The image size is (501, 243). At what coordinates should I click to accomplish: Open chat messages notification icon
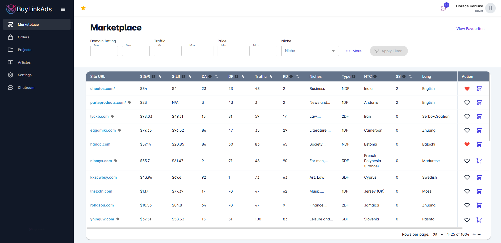tap(443, 8)
